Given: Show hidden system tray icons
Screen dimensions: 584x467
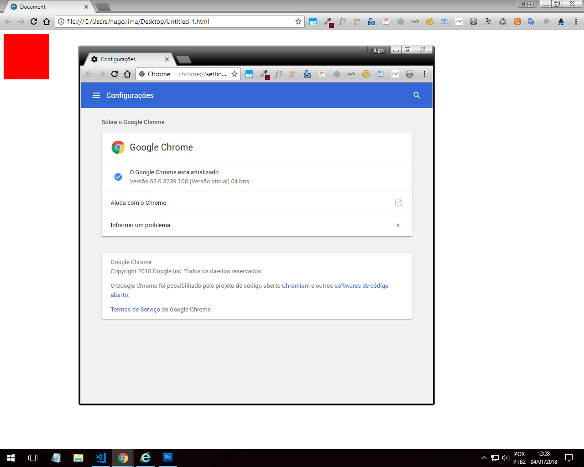Looking at the screenshot, I should [484, 458].
